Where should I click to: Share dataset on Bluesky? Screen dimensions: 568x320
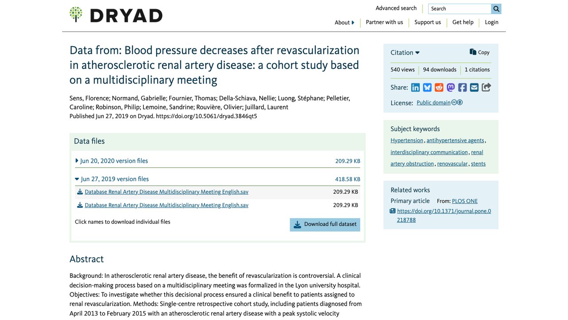[427, 88]
